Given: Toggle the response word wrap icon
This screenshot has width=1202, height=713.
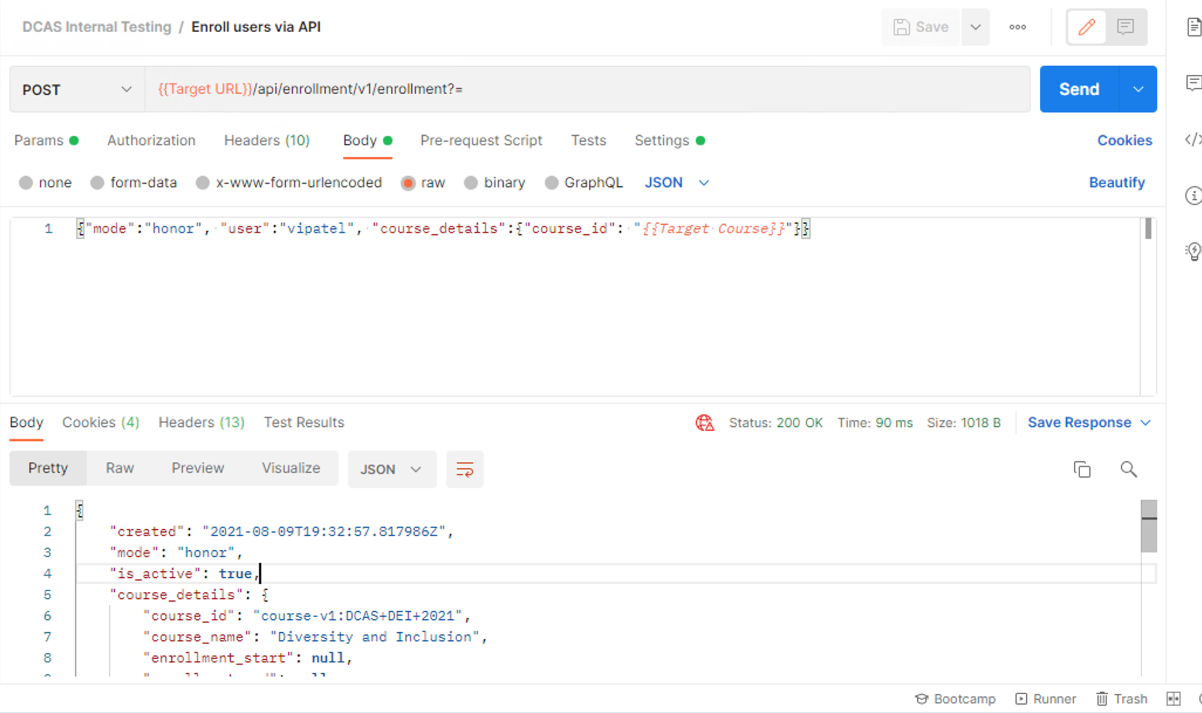Looking at the screenshot, I should 465,469.
